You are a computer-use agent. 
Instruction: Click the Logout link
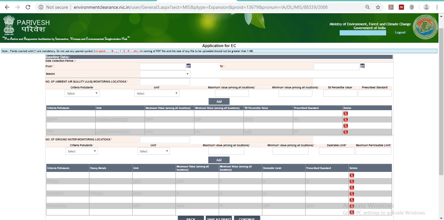[400, 32]
